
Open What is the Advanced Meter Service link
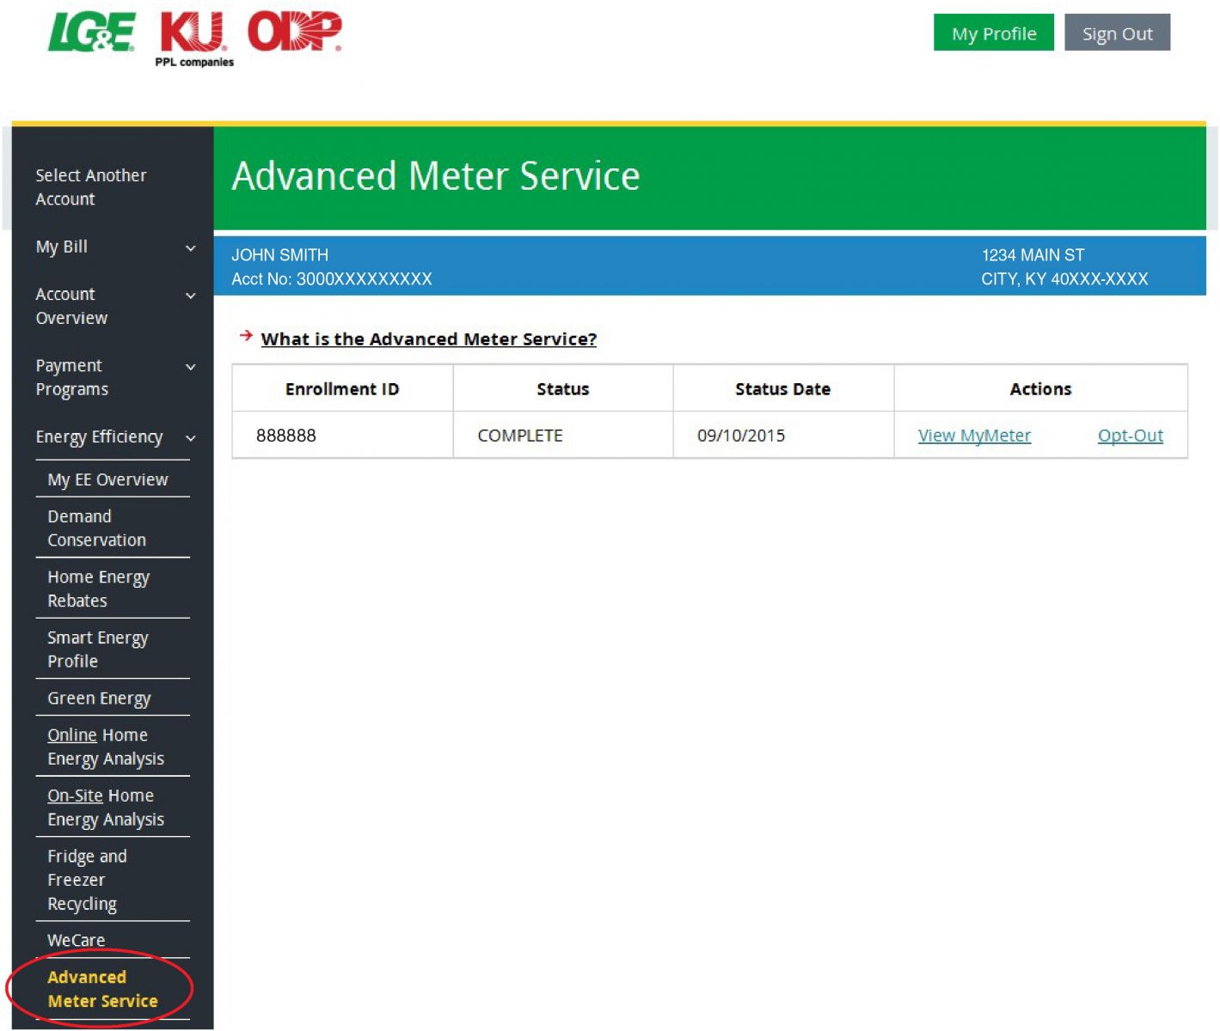428,339
